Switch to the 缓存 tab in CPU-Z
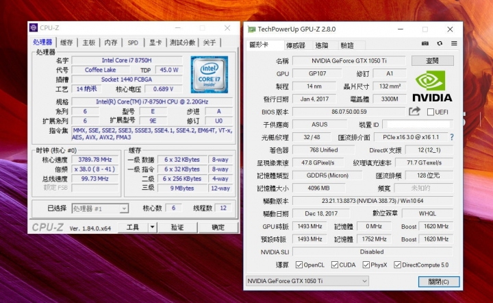This screenshot has width=493, height=303. pyautogui.click(x=66, y=43)
